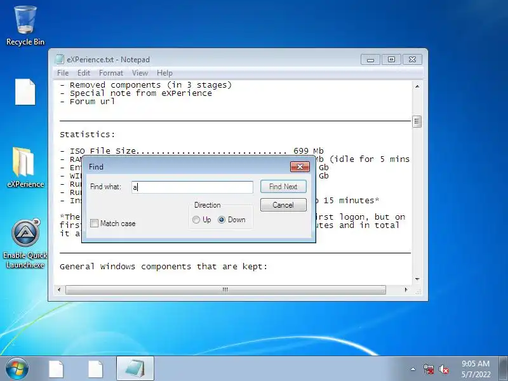Close the Find dialog with red X

click(300, 167)
